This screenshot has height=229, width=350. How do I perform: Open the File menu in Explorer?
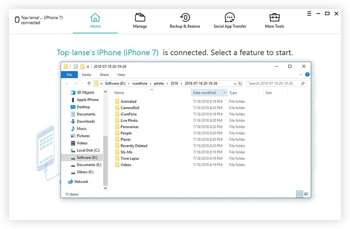[69, 75]
